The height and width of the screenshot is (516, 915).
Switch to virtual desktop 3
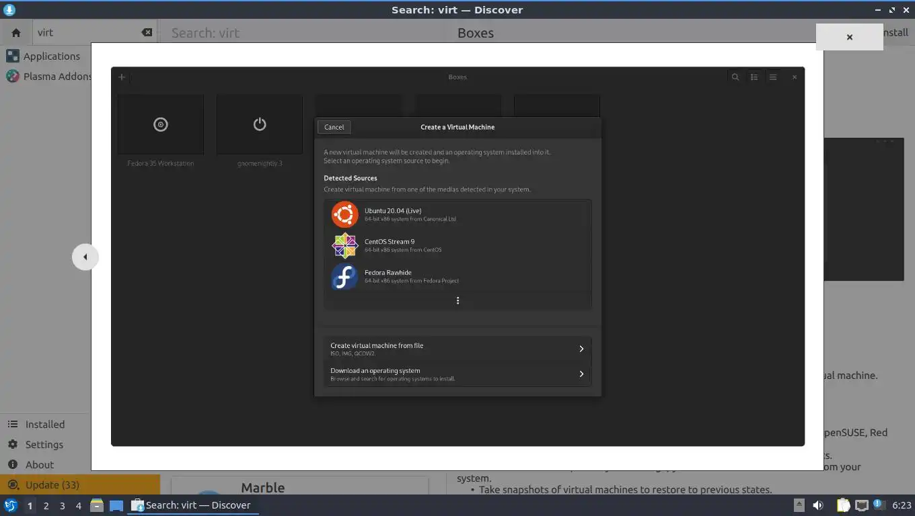62,505
